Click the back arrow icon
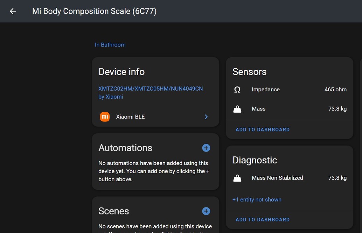Image resolution: width=362 pixels, height=233 pixels. [13, 11]
